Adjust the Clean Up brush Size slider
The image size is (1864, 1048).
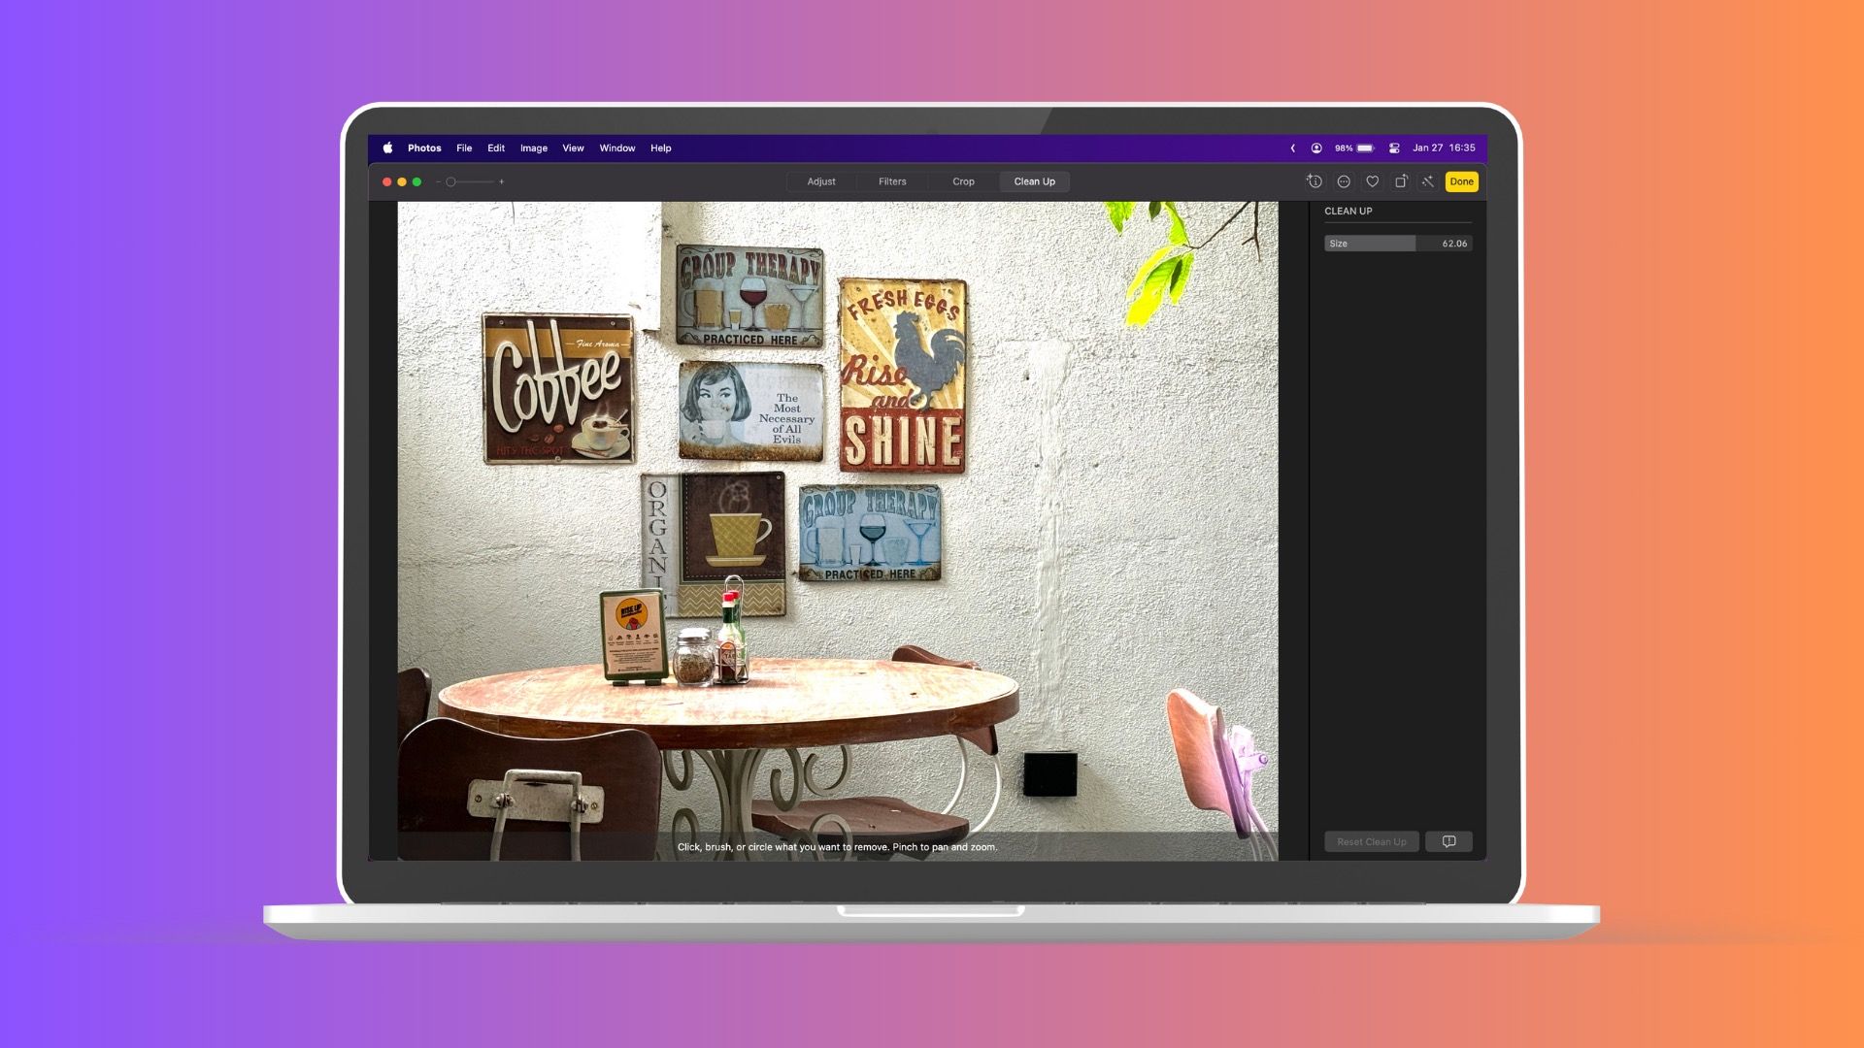(1397, 244)
